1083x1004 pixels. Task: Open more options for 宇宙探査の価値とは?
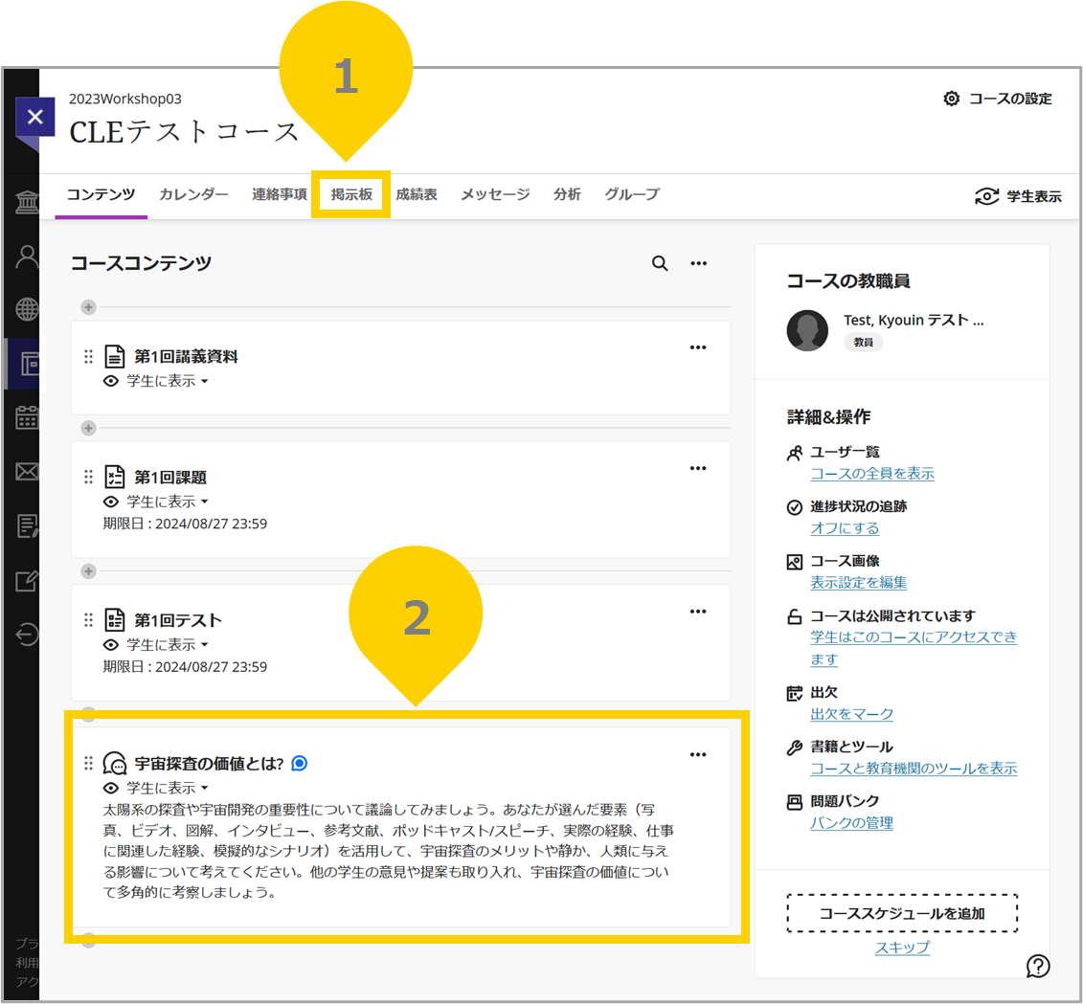[x=698, y=755]
